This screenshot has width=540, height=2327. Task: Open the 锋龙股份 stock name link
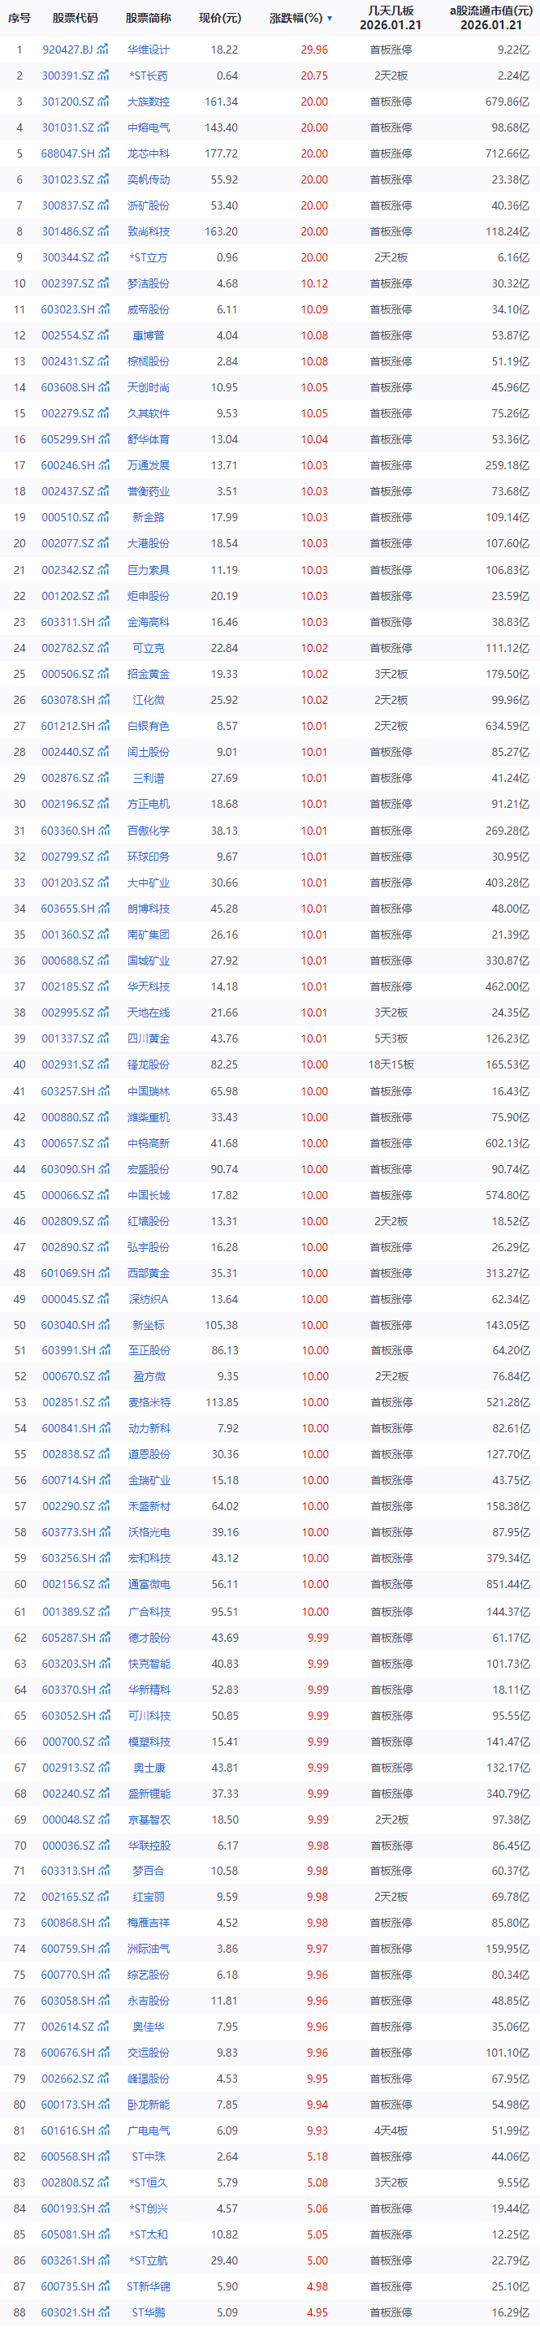click(148, 1065)
